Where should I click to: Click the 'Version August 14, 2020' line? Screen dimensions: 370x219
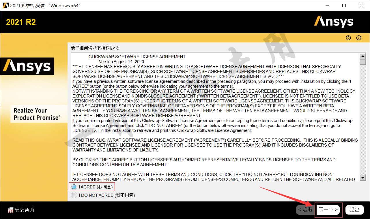[122, 62]
